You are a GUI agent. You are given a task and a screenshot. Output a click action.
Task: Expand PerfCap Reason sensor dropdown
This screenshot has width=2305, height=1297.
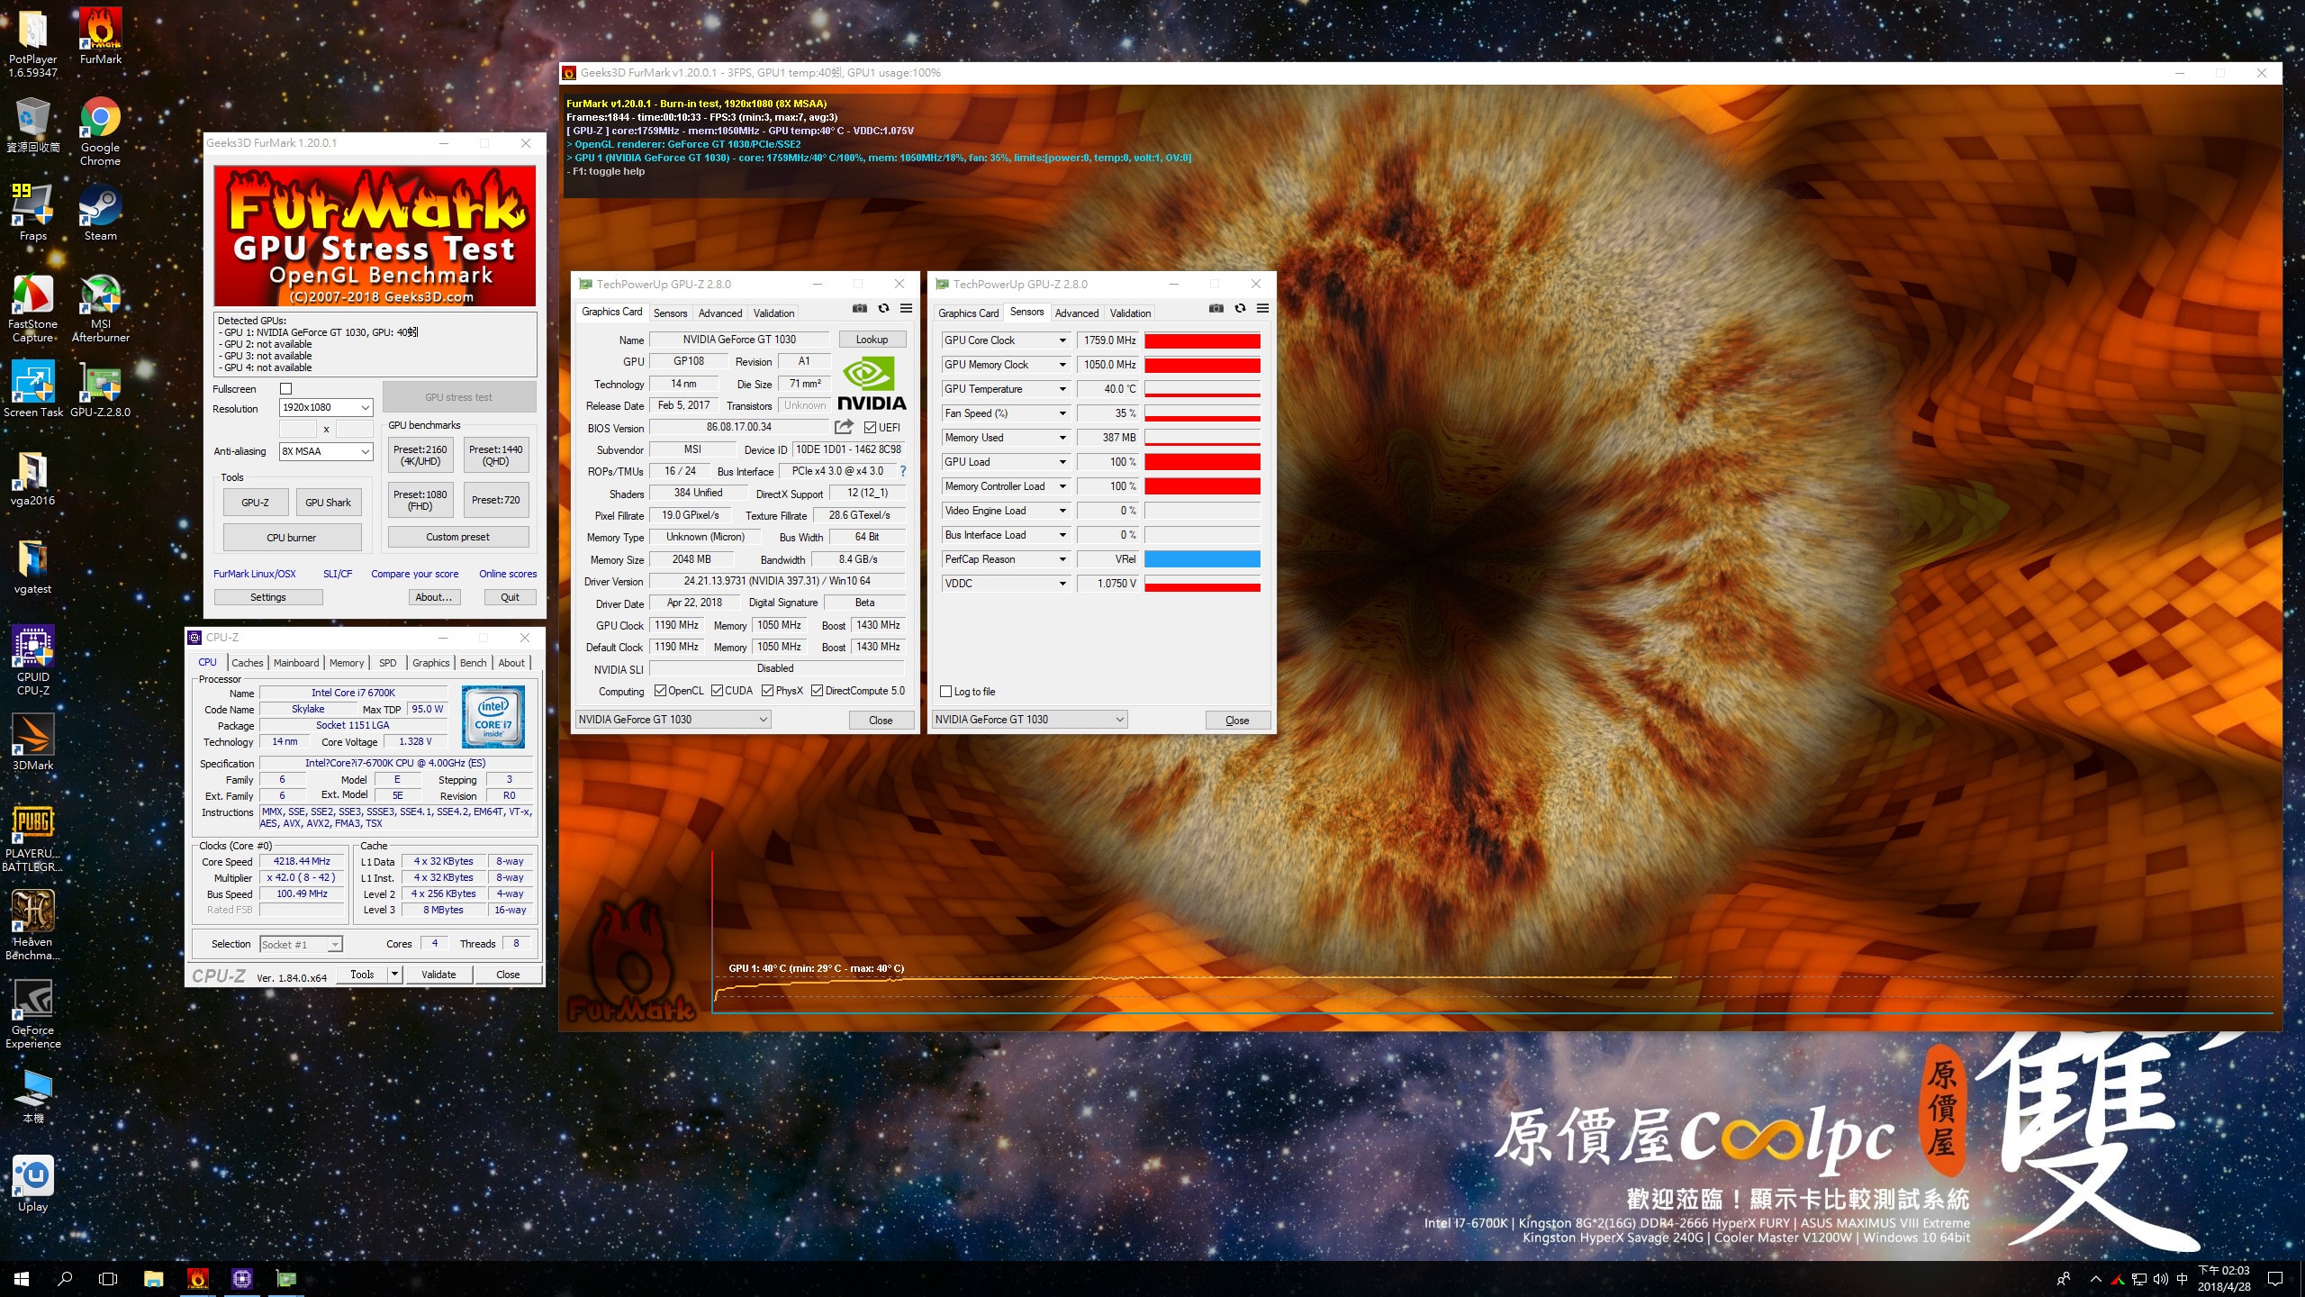coord(1062,559)
